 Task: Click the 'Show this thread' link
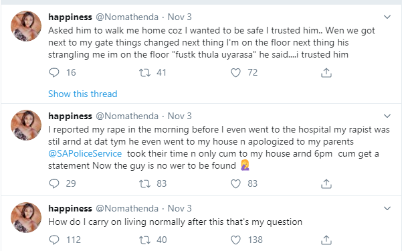[82, 94]
